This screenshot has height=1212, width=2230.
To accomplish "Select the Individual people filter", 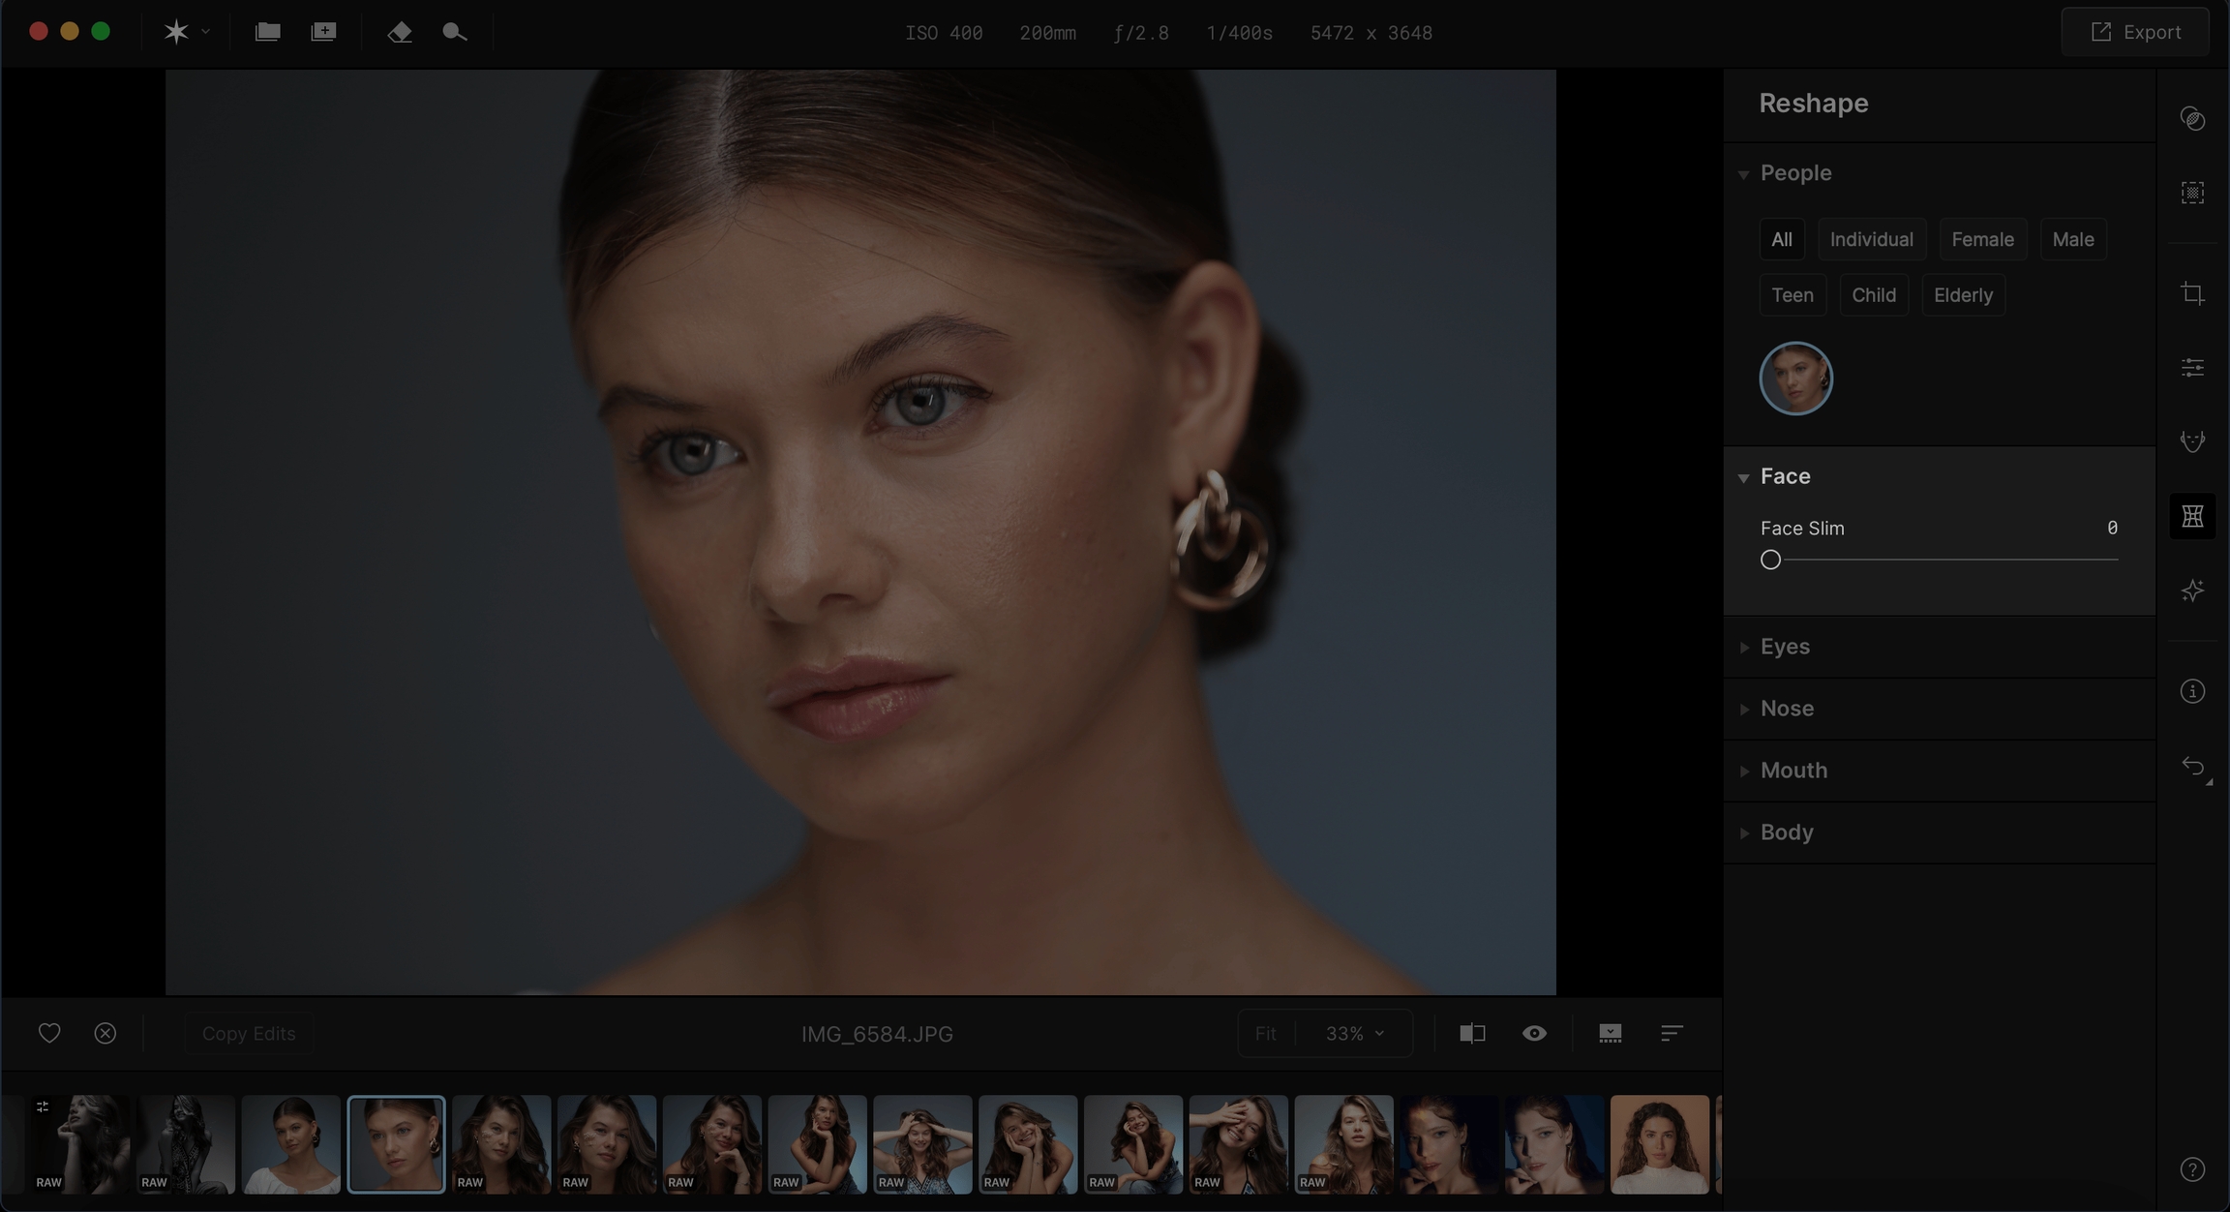I will click(x=1871, y=239).
